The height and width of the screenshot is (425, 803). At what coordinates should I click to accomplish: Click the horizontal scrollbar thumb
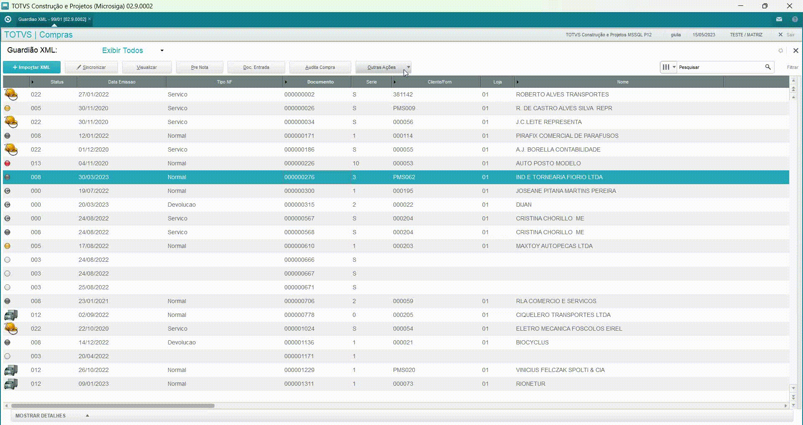click(x=113, y=406)
